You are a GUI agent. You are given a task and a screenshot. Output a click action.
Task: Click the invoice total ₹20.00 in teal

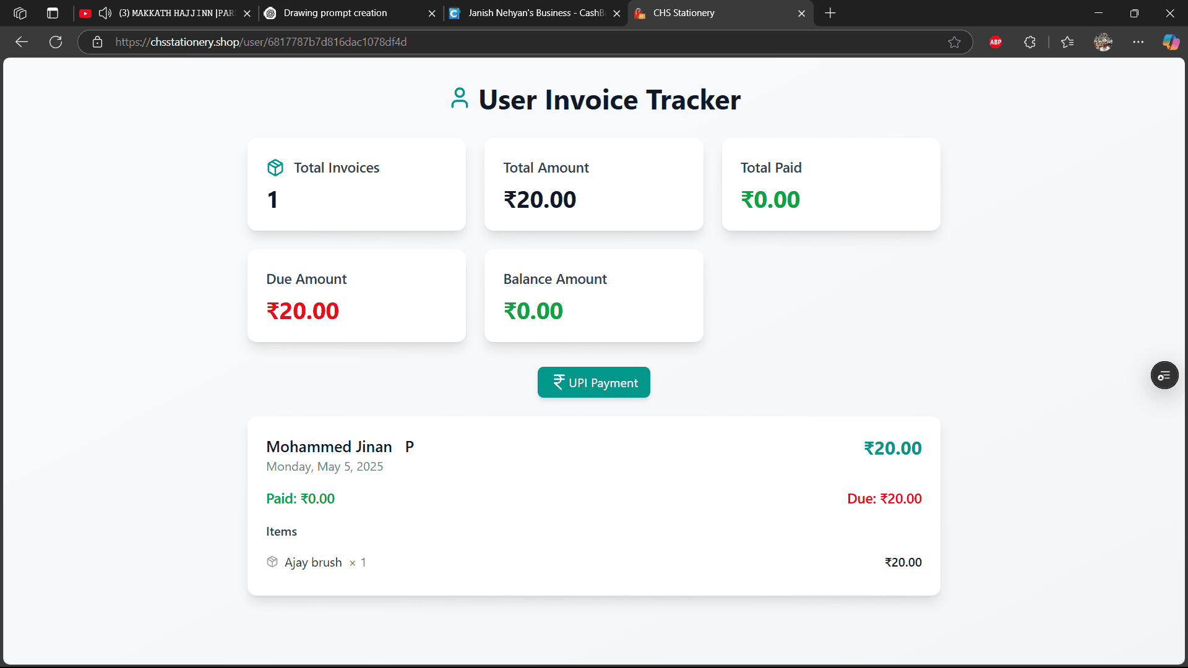pyautogui.click(x=892, y=448)
